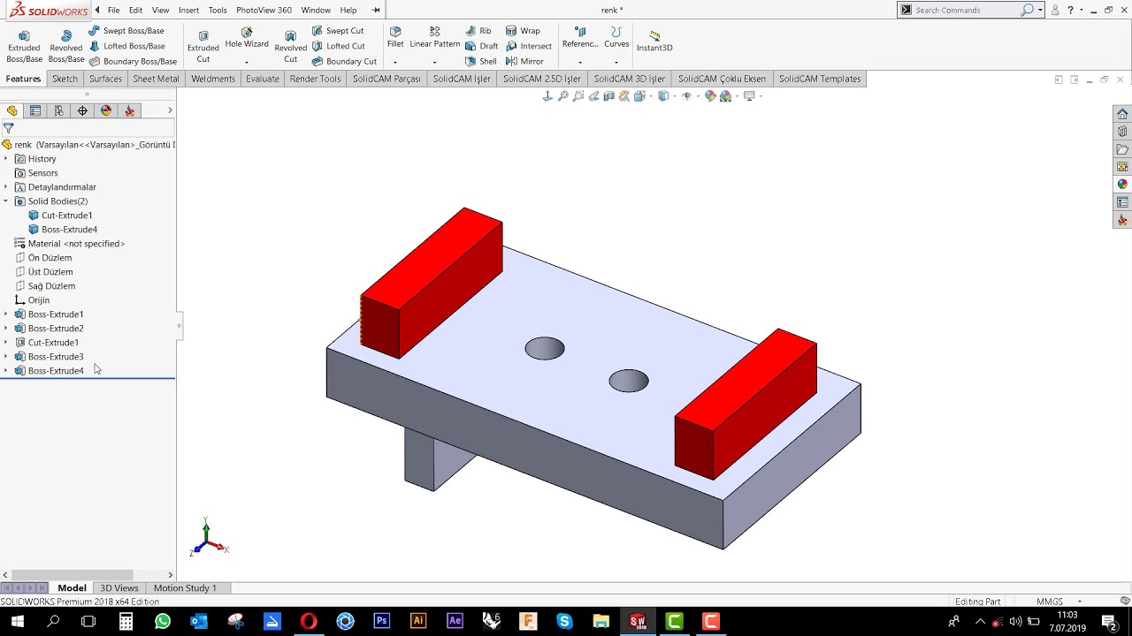Screen dimensions: 1132x636
Task: Open the Tools menu
Action: [218, 10]
